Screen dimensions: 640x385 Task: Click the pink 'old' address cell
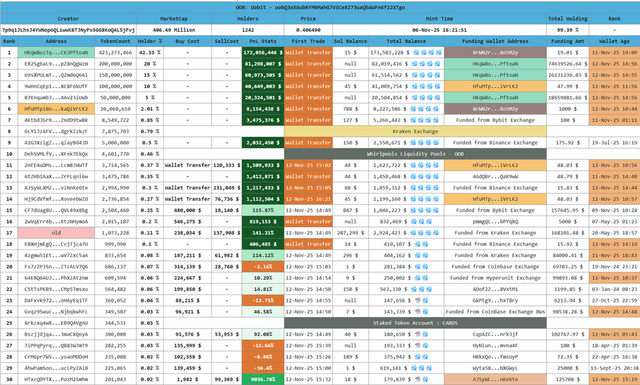[56, 233]
